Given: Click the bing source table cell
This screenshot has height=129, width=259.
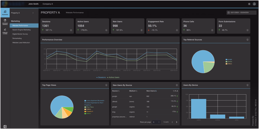Looking at the screenshot, I should pyautogui.click(x=113, y=112).
